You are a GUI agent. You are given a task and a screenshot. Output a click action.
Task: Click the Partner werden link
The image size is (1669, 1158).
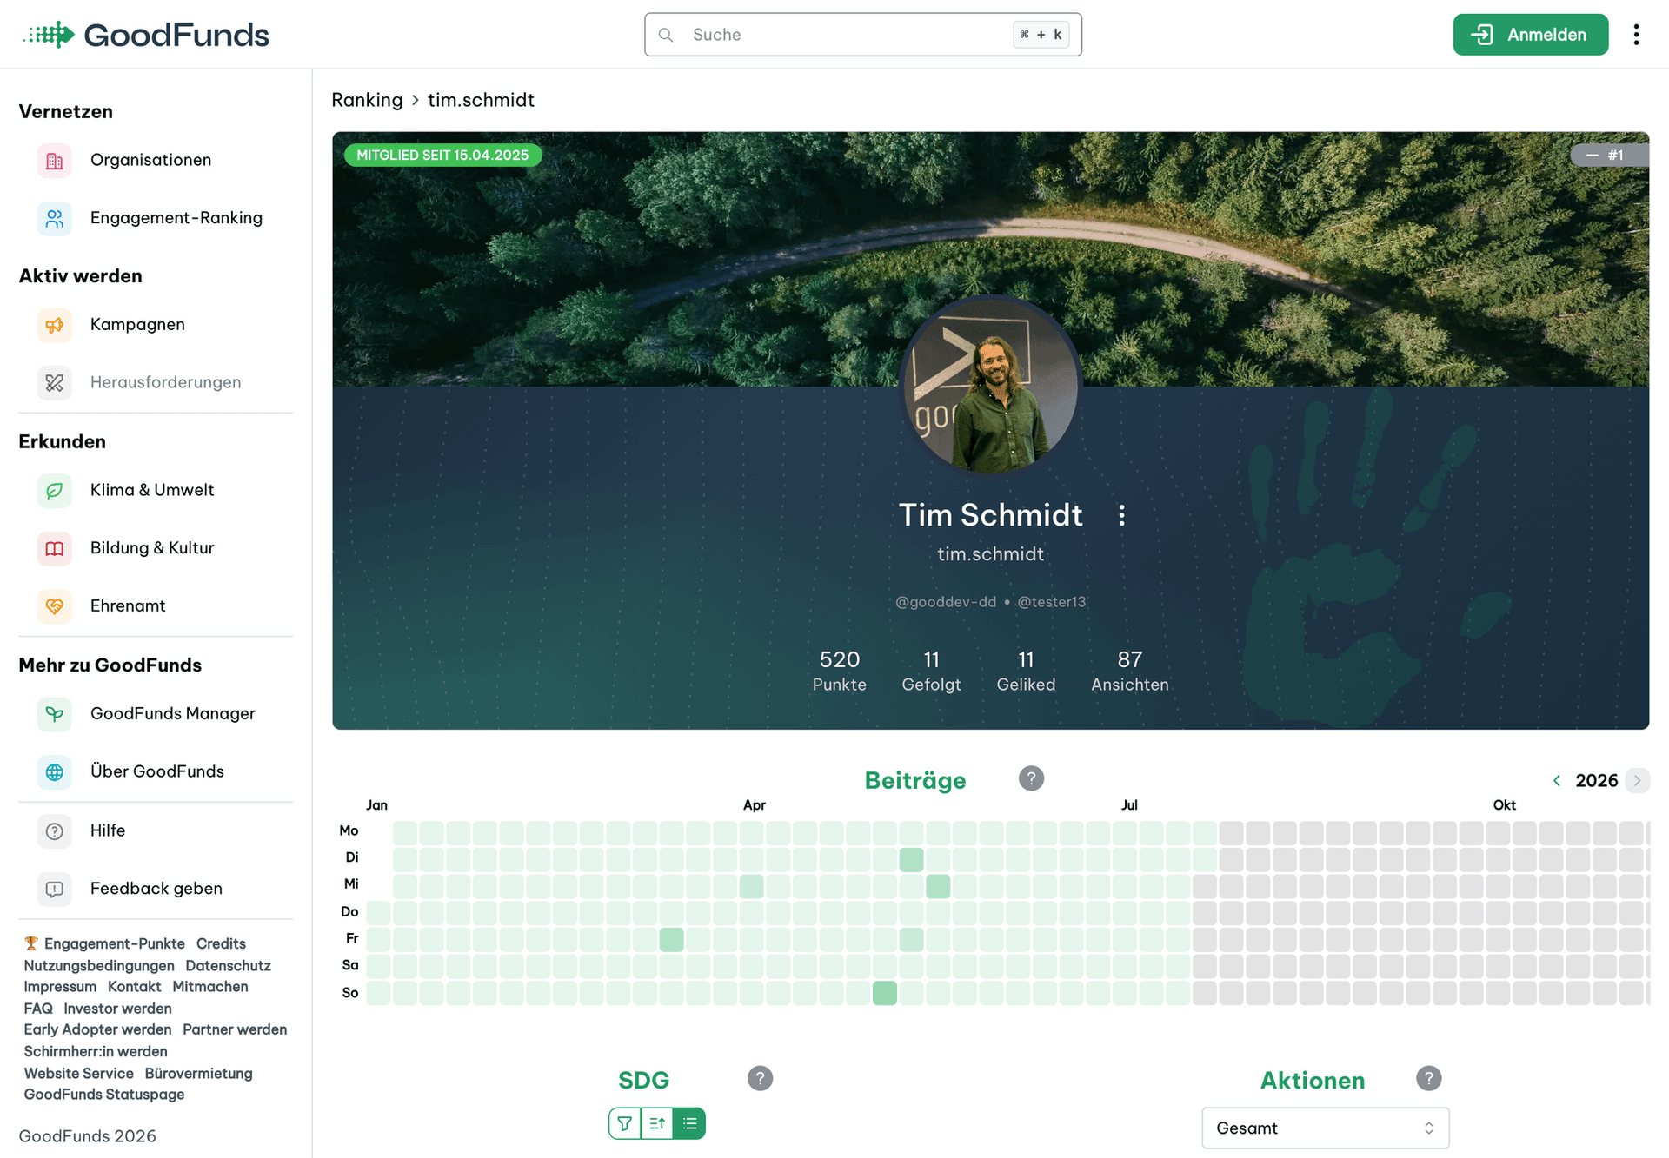235,1029
